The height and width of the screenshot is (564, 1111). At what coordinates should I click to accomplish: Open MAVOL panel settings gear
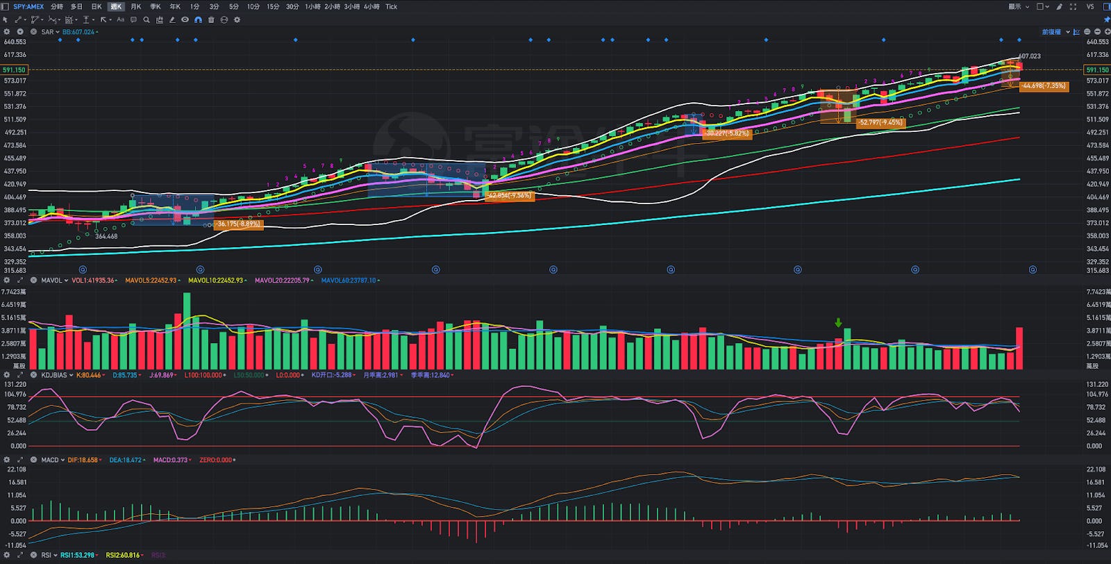click(7, 281)
